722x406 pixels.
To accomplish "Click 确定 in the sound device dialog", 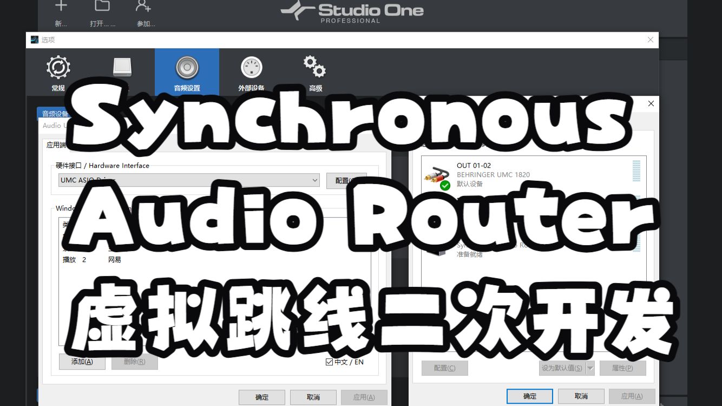I will pyautogui.click(x=530, y=396).
